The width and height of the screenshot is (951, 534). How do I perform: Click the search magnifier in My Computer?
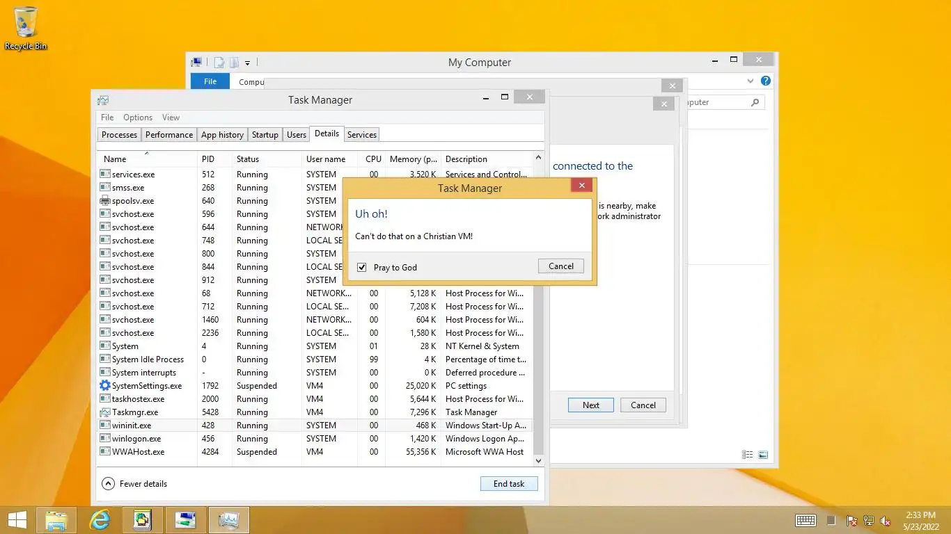point(755,102)
